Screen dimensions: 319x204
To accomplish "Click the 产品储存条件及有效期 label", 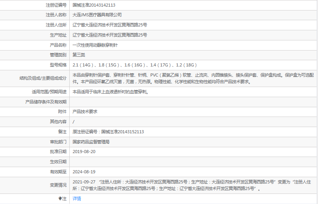I will (46, 102).
